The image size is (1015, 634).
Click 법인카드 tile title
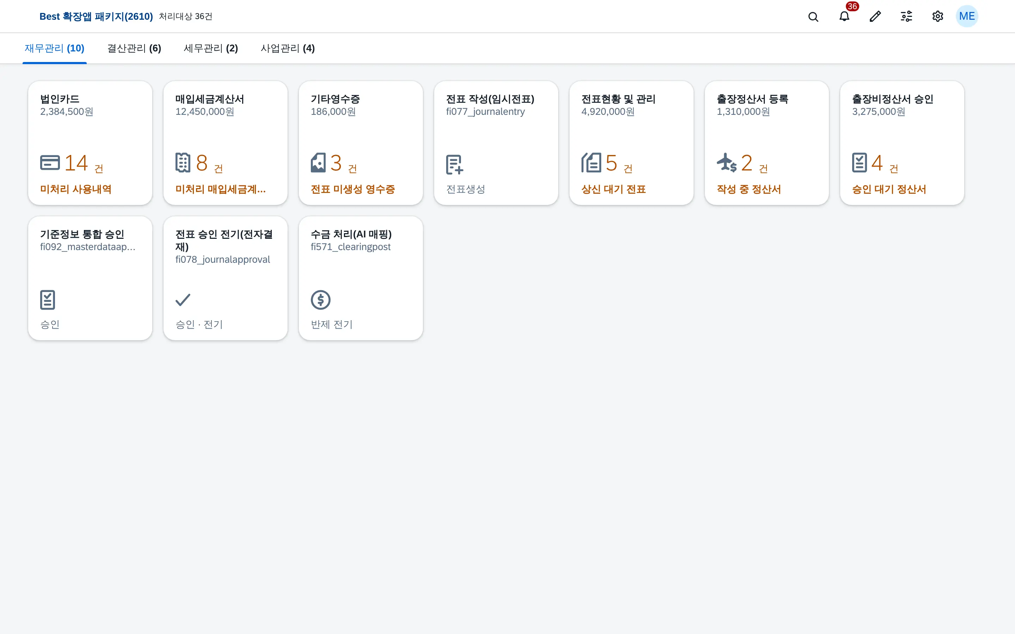click(60, 99)
